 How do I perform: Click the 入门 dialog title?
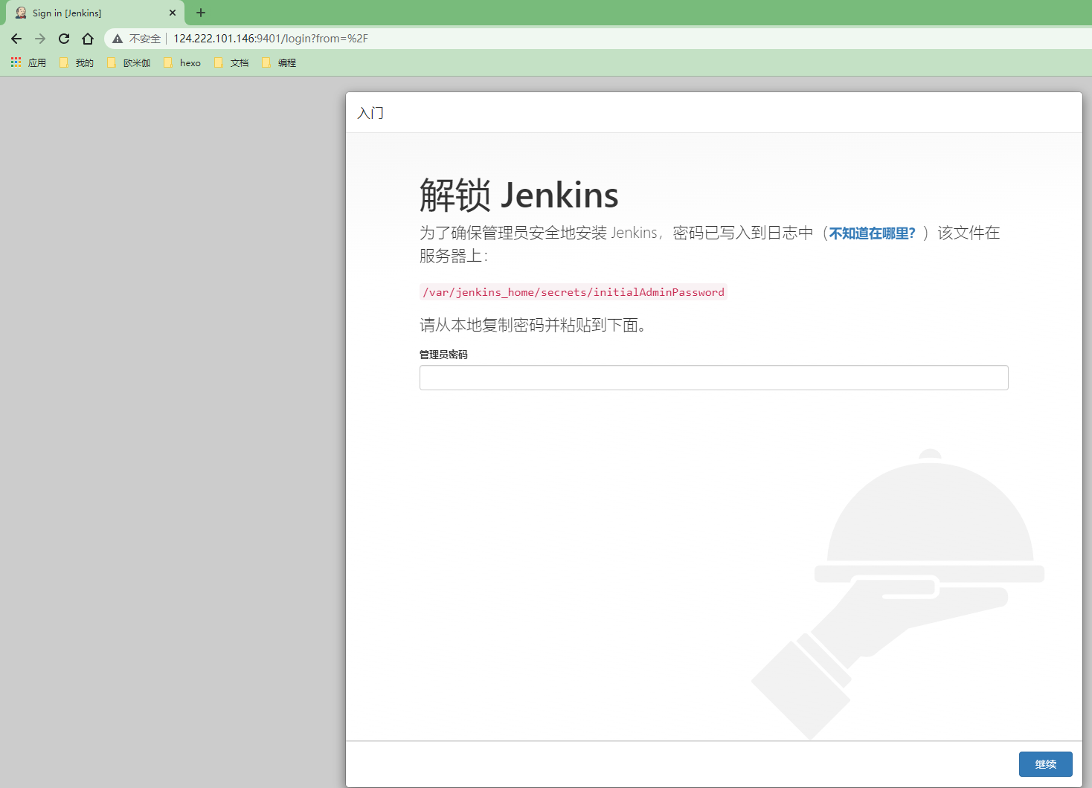click(370, 113)
